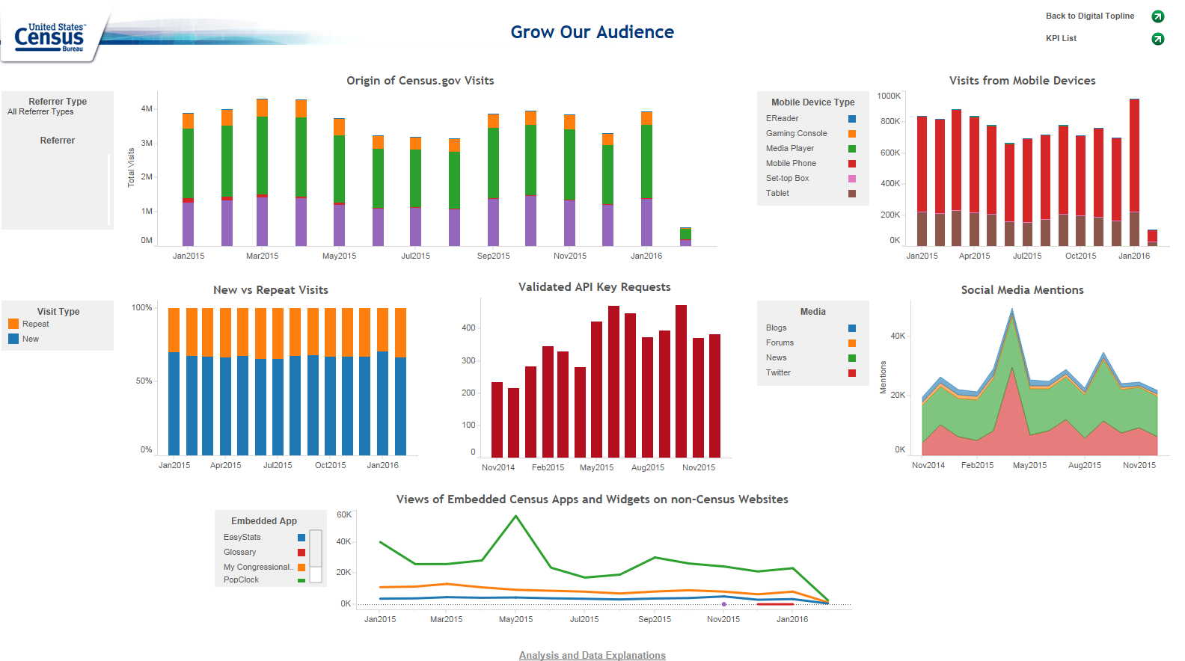Viewport: 1185px width, 661px height.
Task: Highlight New in Visit Type legend
Action: [x=30, y=339]
